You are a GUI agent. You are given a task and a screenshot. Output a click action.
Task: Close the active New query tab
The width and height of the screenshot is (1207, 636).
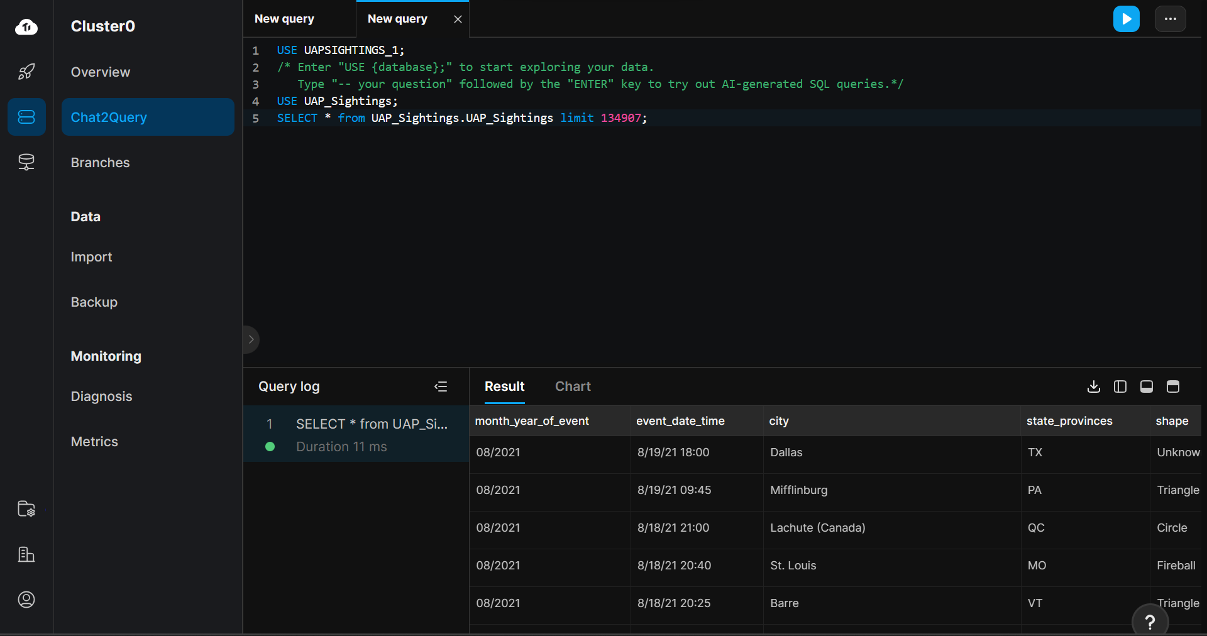tap(458, 19)
